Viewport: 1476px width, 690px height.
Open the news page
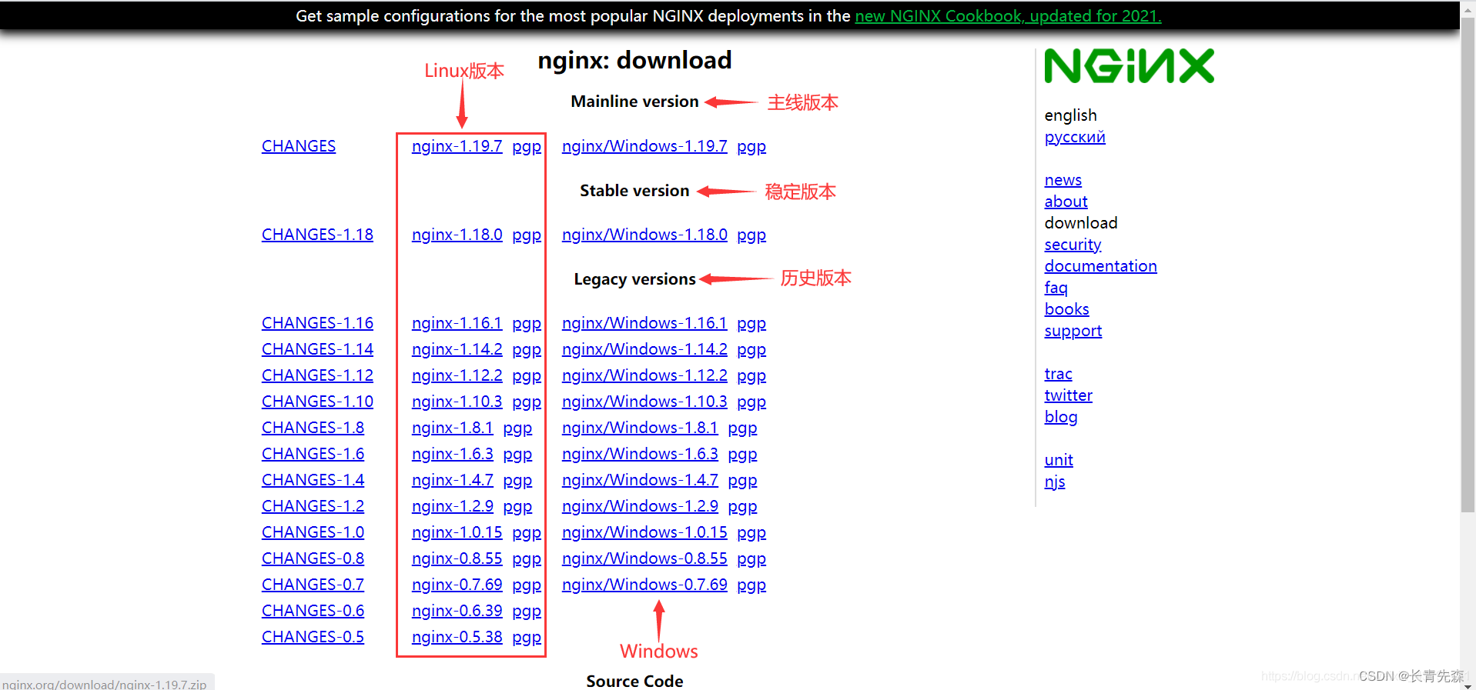pyautogui.click(x=1063, y=180)
